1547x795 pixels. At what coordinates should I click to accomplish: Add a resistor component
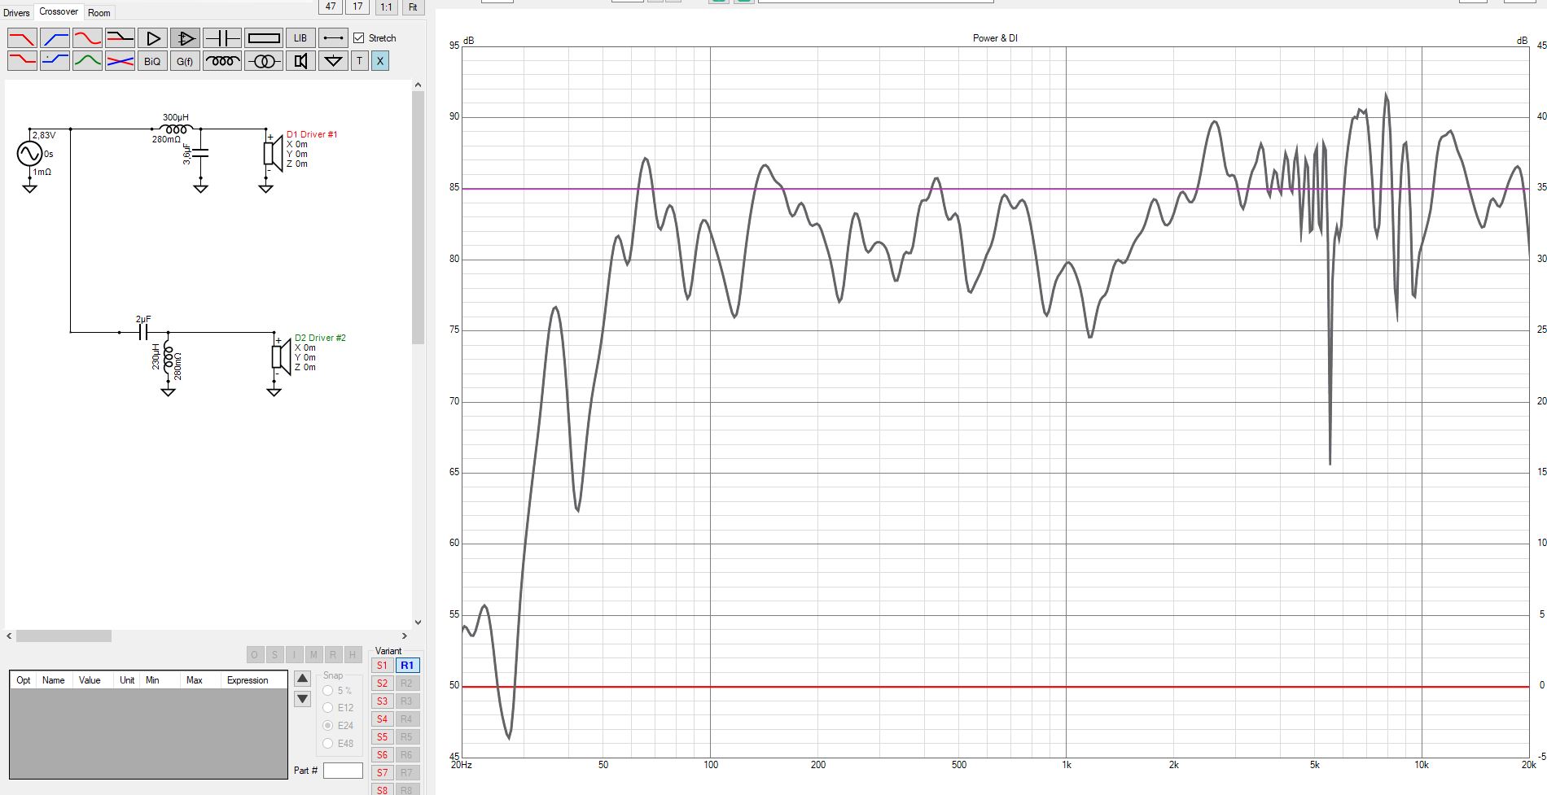(x=264, y=38)
